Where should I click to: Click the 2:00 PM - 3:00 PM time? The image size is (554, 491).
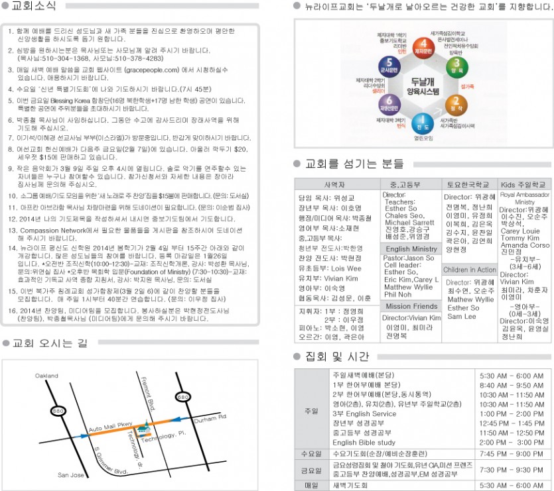click(x=512, y=443)
